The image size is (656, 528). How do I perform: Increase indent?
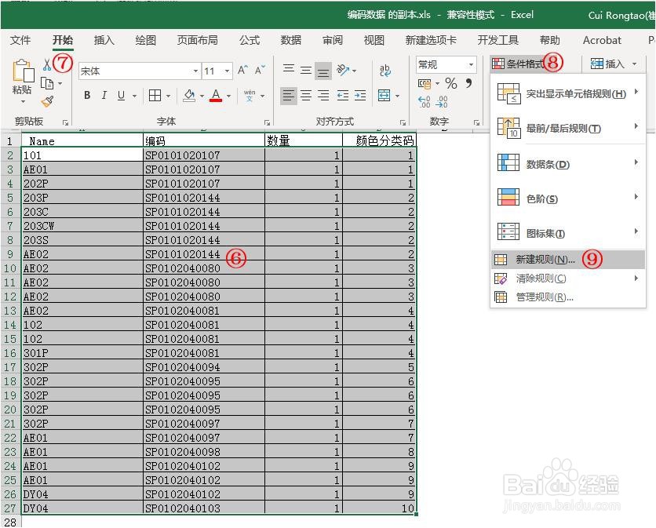point(360,96)
